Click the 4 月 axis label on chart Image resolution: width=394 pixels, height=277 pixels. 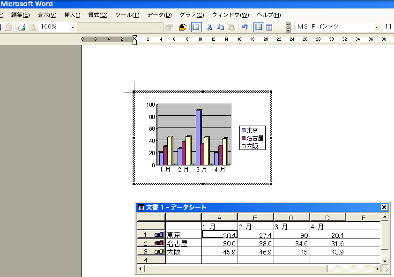[220, 170]
